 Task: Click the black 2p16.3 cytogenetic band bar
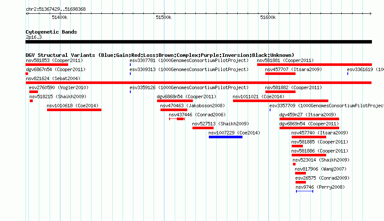[x=198, y=42]
